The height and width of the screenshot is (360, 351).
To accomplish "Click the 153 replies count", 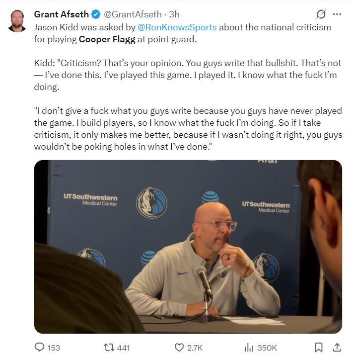I will click(53, 348).
